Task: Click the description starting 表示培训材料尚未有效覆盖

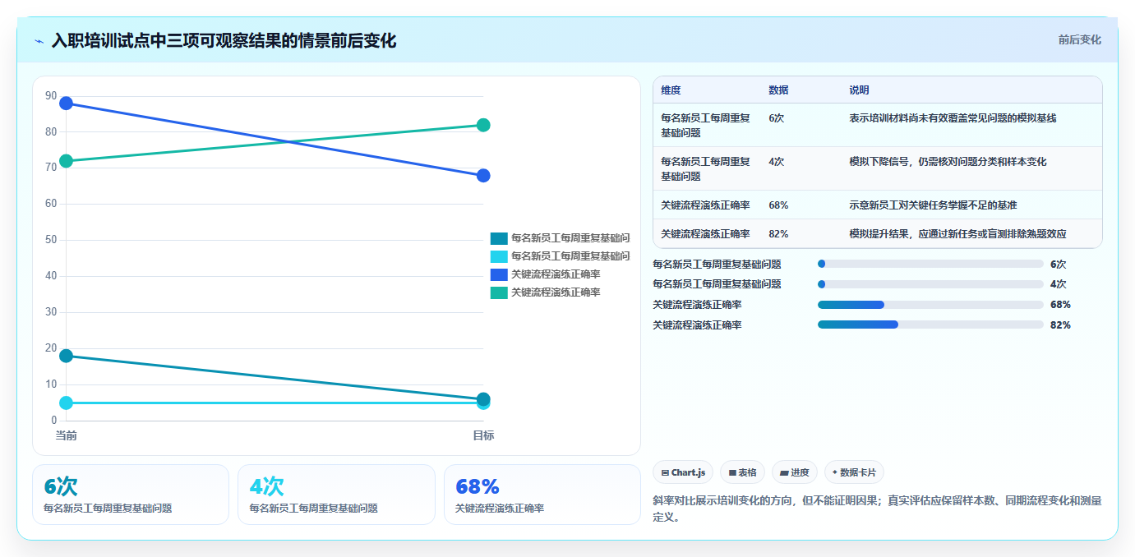Action: (x=953, y=118)
